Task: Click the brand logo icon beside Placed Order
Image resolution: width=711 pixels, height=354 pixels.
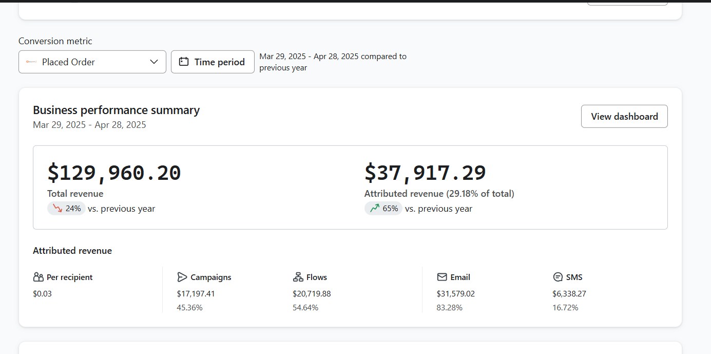Action: tap(31, 62)
